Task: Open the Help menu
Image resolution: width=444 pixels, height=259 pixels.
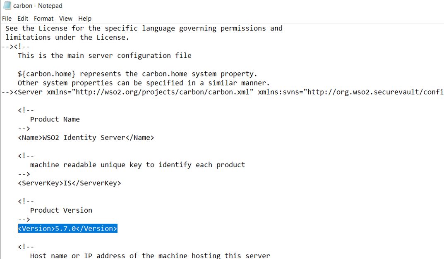Action: click(x=84, y=19)
